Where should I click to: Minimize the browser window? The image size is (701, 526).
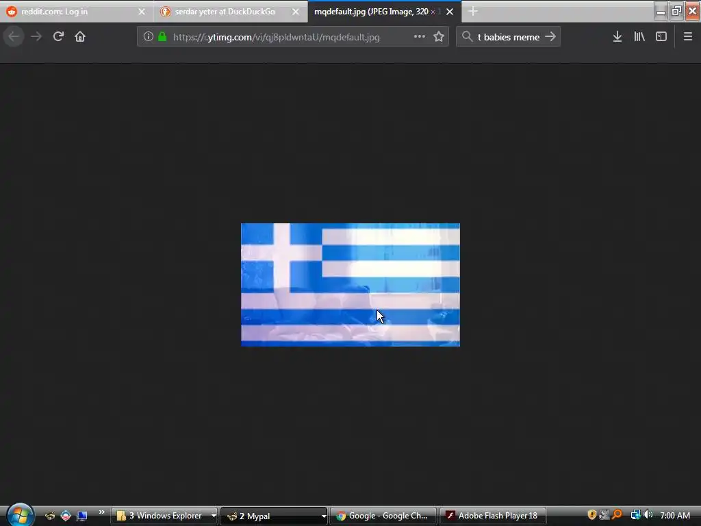[661, 11]
